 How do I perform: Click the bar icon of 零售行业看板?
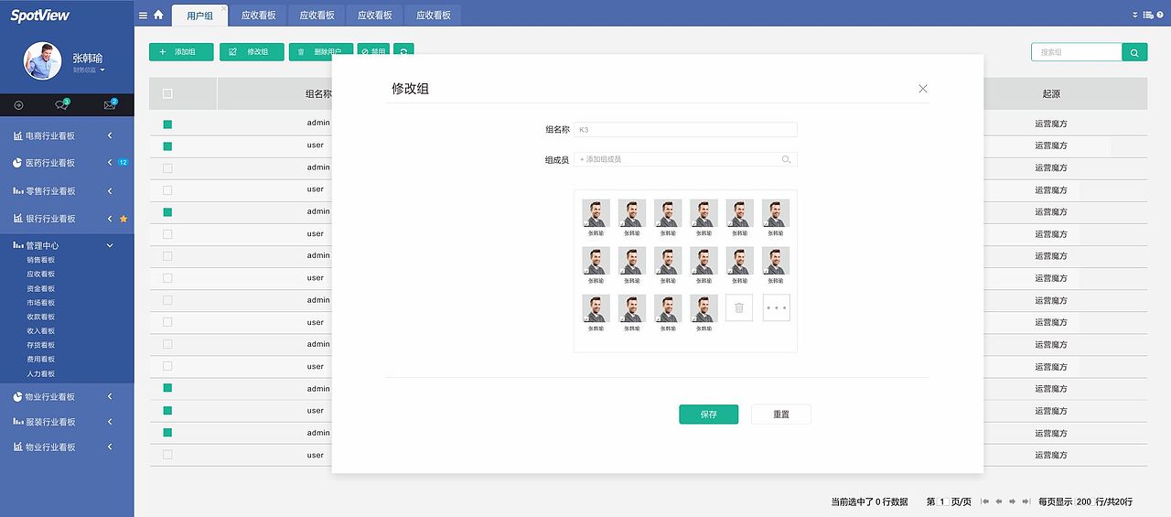point(17,191)
